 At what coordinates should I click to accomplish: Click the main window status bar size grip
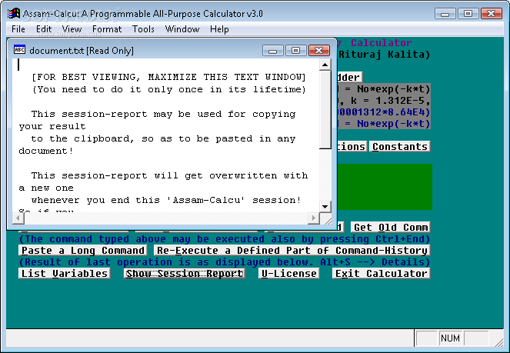pos(499,341)
